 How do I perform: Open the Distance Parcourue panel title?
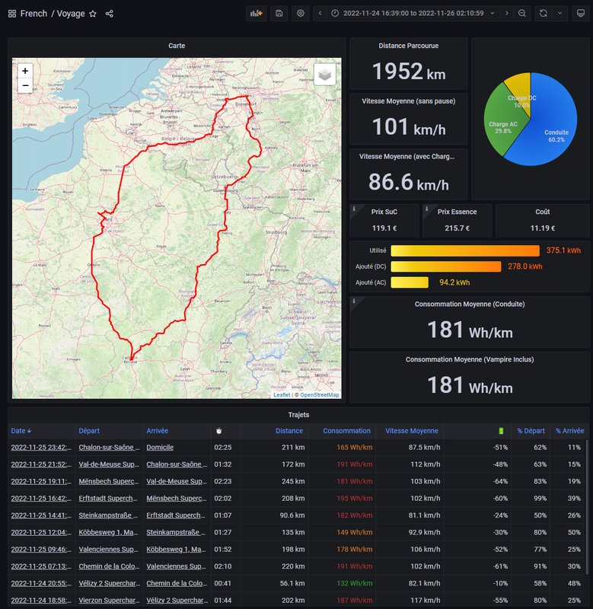(409, 46)
